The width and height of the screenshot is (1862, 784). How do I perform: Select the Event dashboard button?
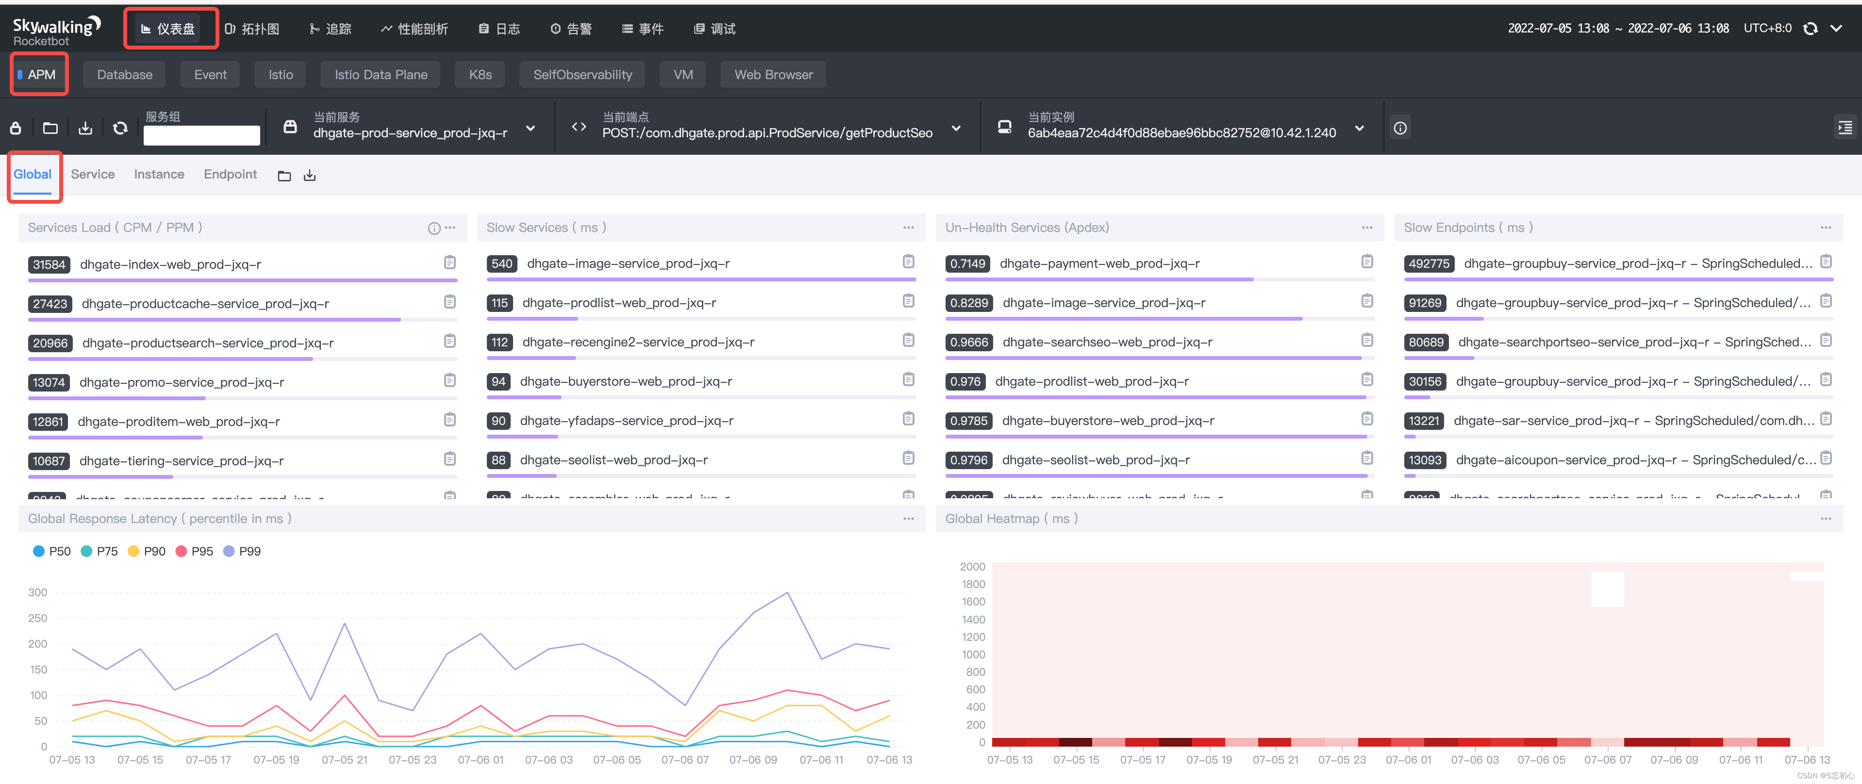210,74
